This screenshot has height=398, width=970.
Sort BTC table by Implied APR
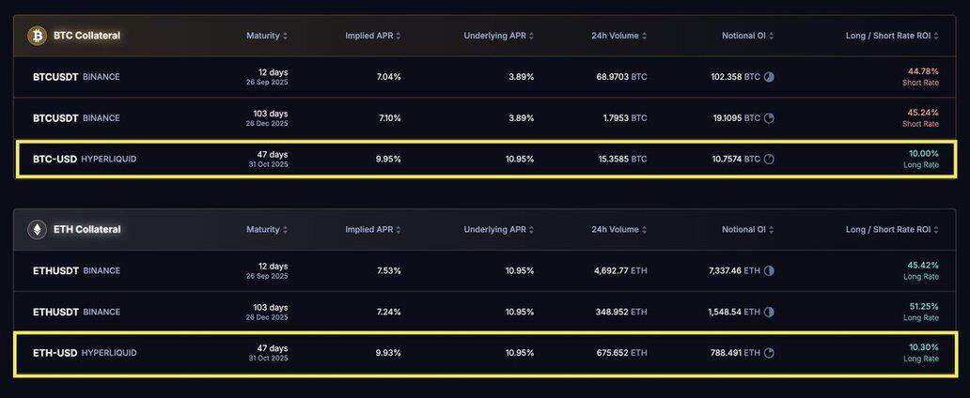coord(373,36)
